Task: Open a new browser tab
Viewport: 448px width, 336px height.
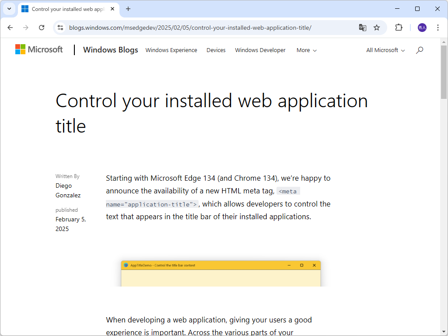Action: 127,9
